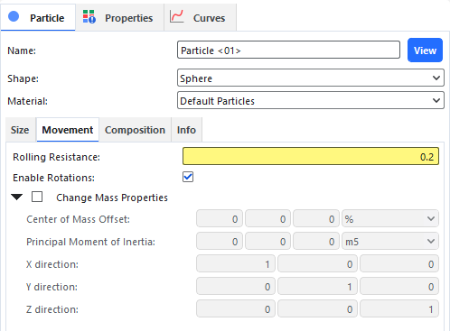
Task: Open the Shape dropdown showing Sphere
Action: [x=311, y=78]
